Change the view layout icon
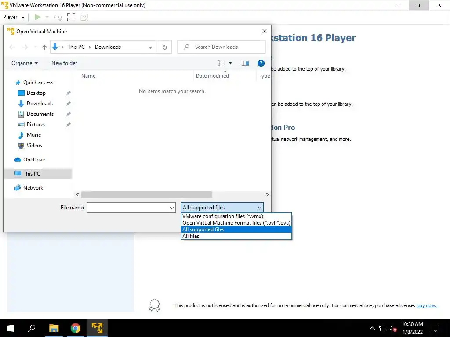Image resolution: width=450 pixels, height=337 pixels. click(221, 63)
